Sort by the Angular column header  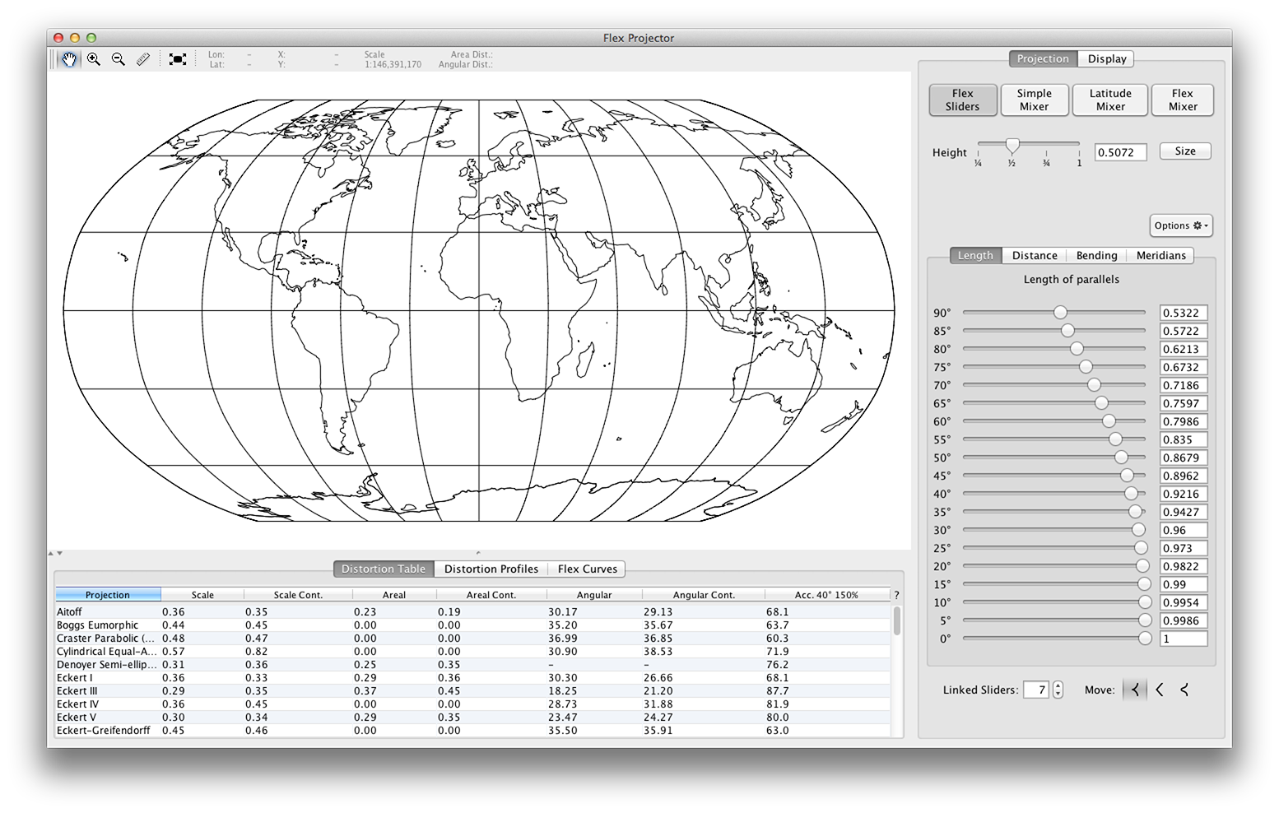[594, 595]
